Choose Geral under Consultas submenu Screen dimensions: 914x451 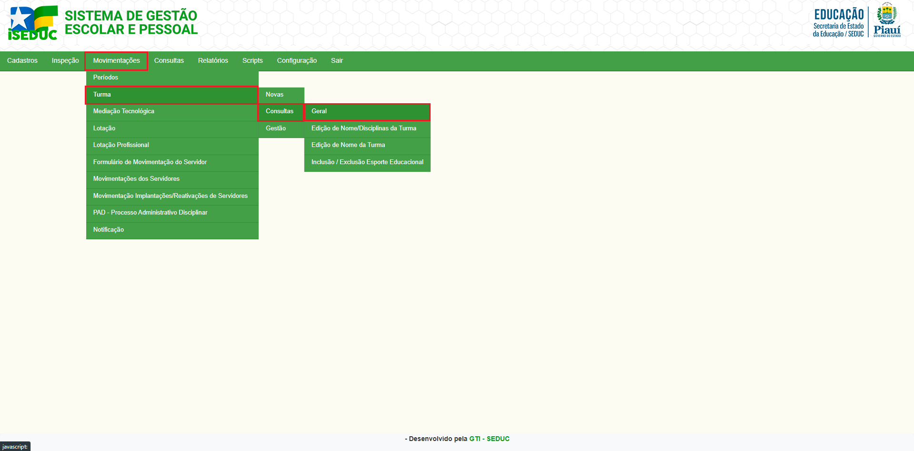367,111
